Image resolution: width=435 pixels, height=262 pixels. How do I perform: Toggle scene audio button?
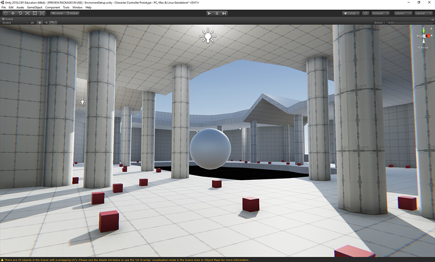(46, 23)
